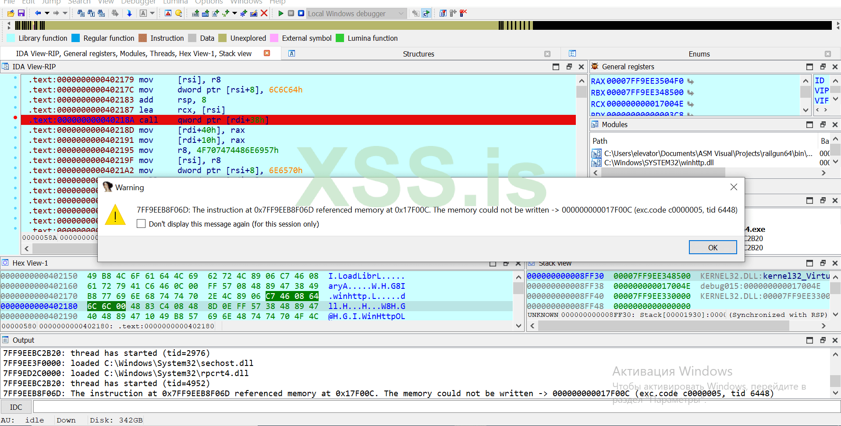This screenshot has height=426, width=841.
Task: Jump back with the blue left arrow
Action: (x=38, y=14)
